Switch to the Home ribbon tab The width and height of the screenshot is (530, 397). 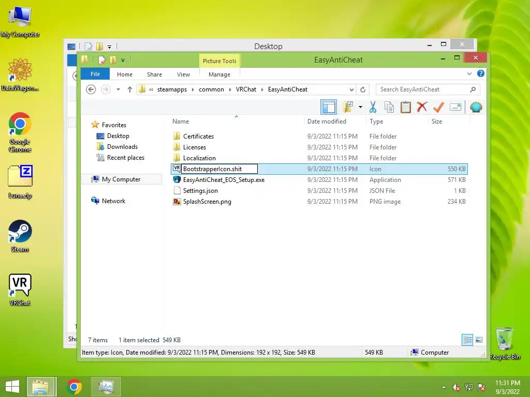coord(124,74)
